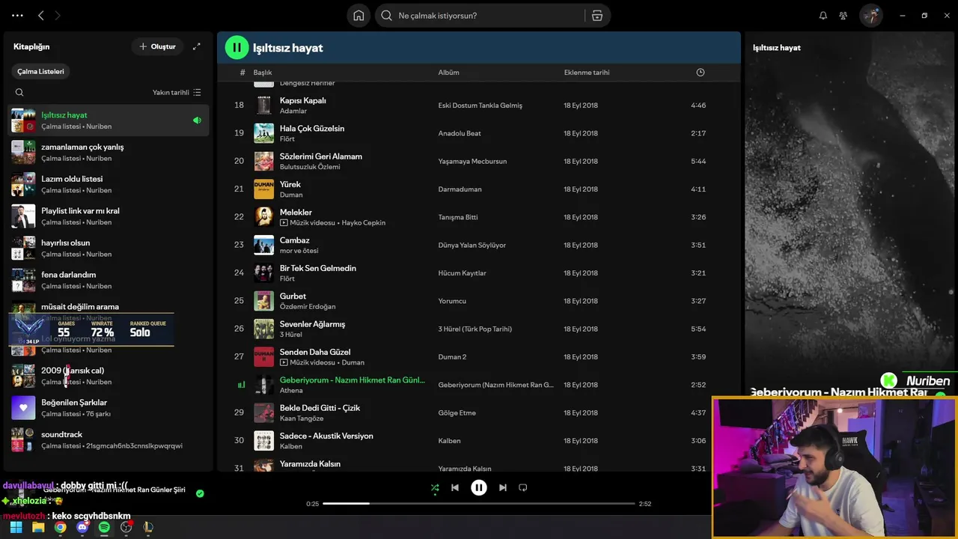Open album link 'Darmaduman'
Image resolution: width=958 pixels, height=539 pixels.
460,189
